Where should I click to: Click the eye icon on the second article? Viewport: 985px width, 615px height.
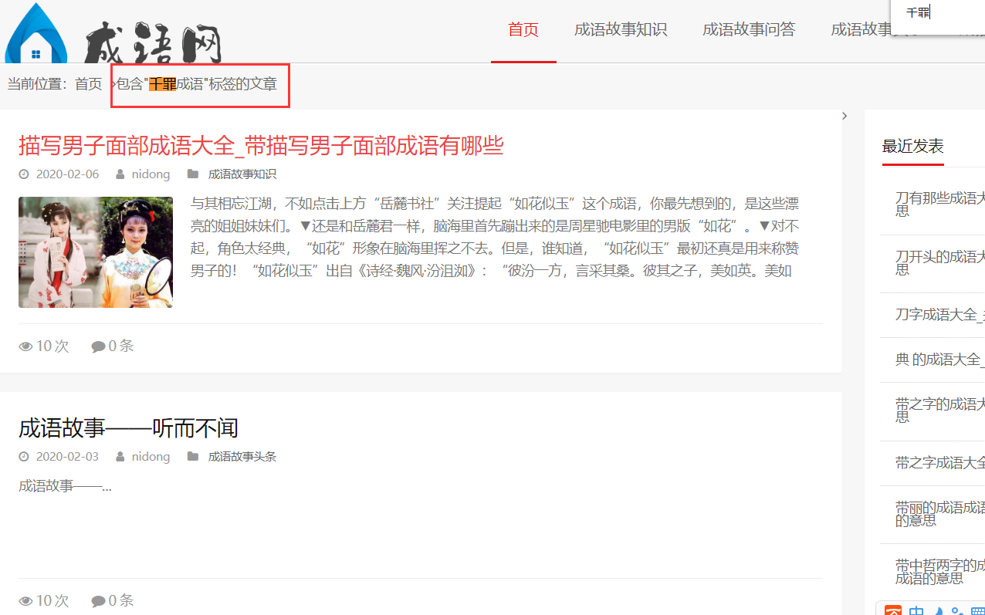(x=25, y=600)
